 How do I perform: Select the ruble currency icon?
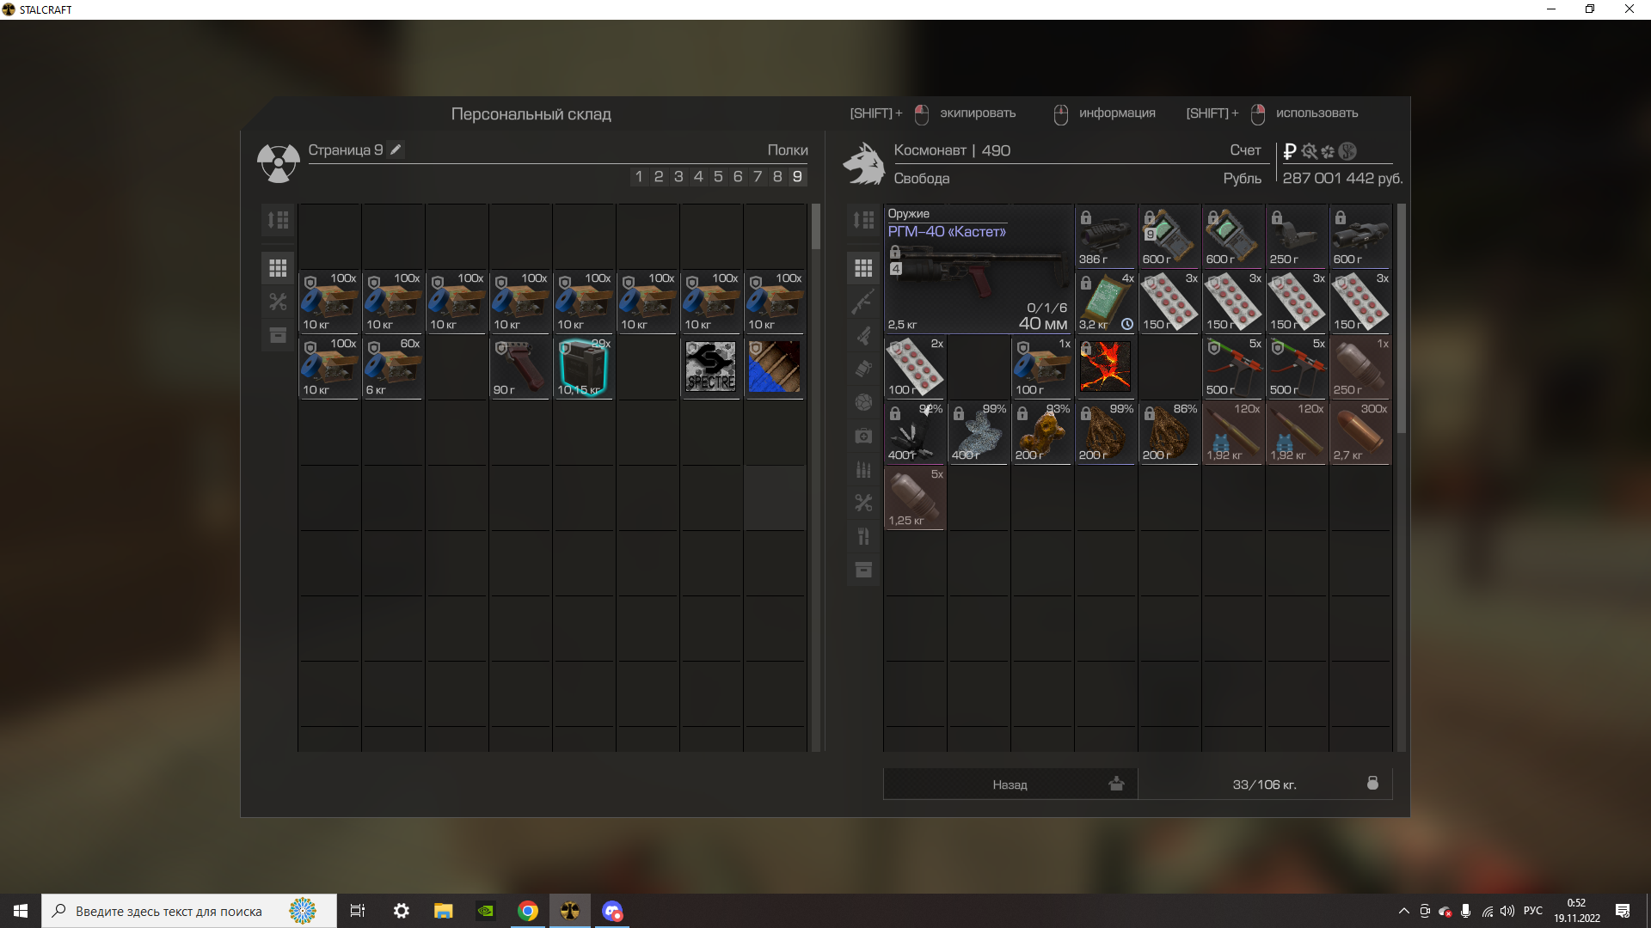coord(1289,151)
